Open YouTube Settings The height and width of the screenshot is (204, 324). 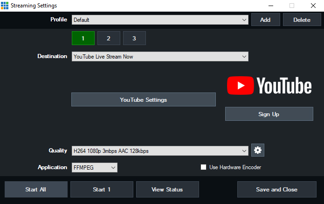pos(143,99)
